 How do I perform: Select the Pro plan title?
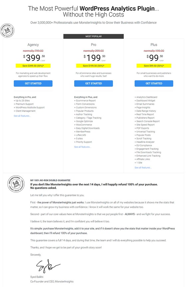93,45
